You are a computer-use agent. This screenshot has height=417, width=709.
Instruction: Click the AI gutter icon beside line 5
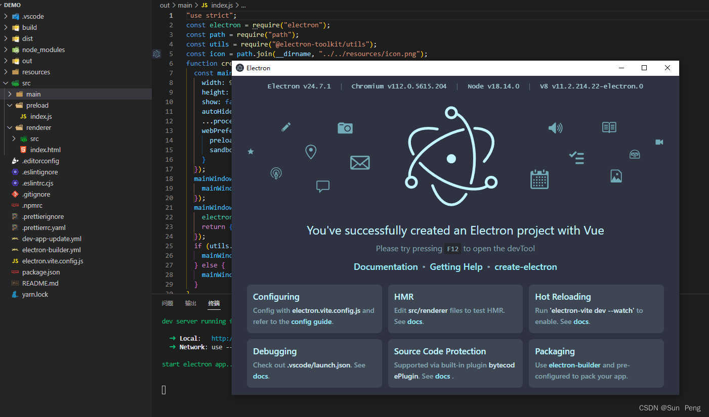[x=157, y=54]
